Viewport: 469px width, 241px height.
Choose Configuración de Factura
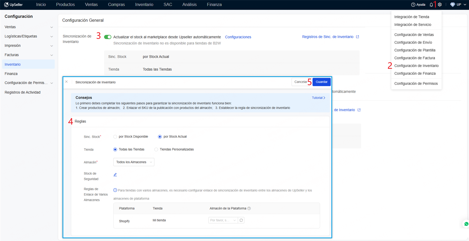(x=414, y=58)
